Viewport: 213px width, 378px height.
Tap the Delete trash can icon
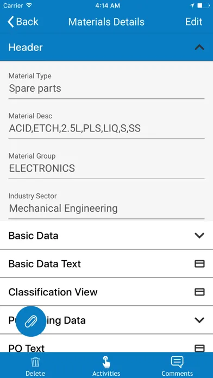pyautogui.click(x=35, y=362)
